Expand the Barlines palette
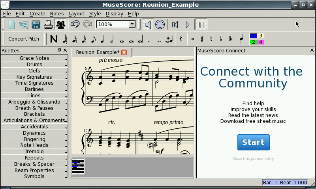The height and width of the screenshot is (189, 316). point(34,89)
